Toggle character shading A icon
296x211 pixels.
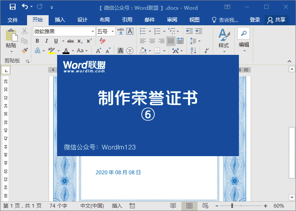(x=121, y=51)
